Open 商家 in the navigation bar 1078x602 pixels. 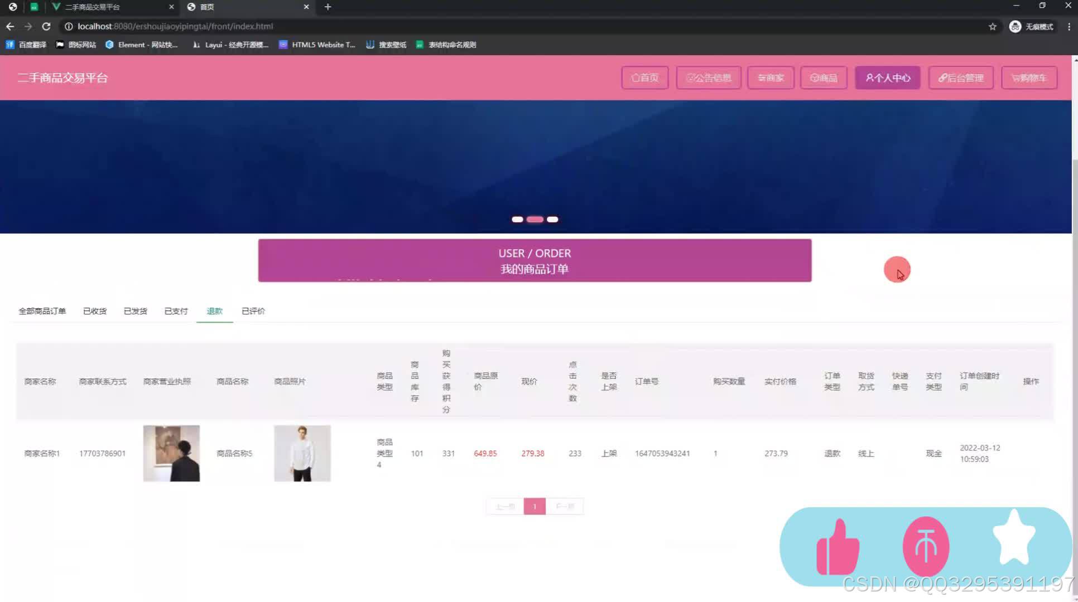pyautogui.click(x=771, y=78)
